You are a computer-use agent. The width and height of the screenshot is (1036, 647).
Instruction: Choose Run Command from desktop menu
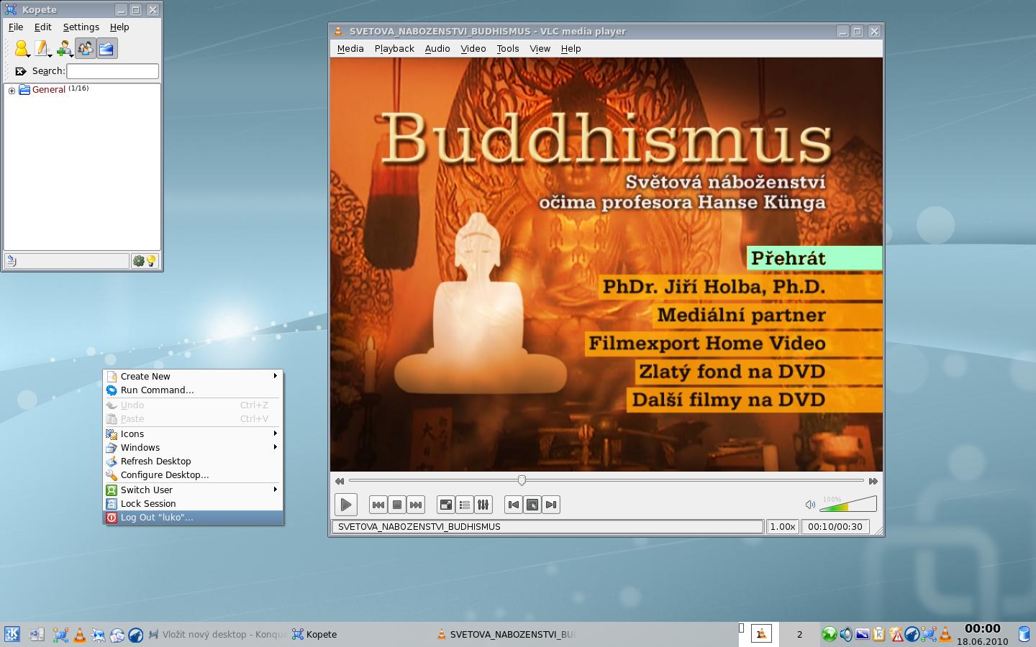pyautogui.click(x=194, y=390)
